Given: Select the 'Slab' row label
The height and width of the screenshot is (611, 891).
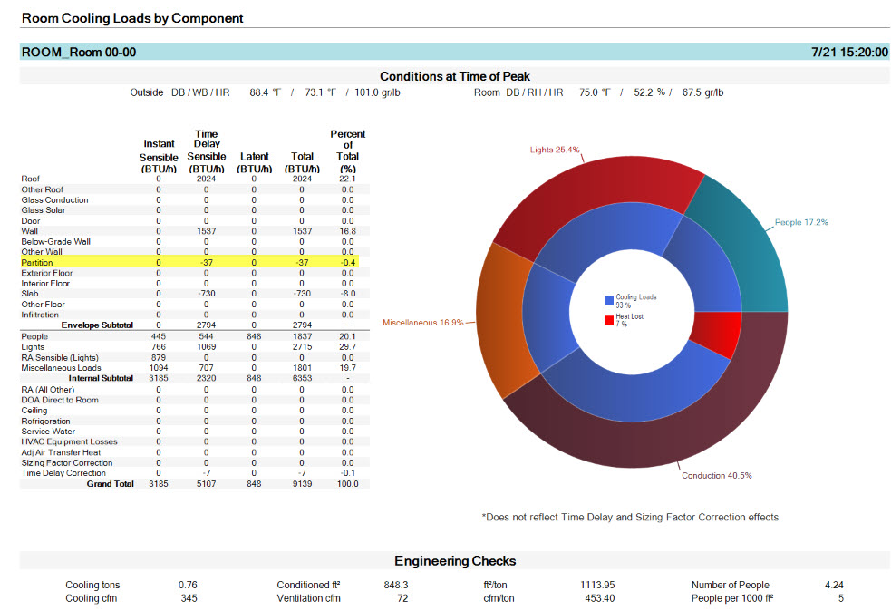Looking at the screenshot, I should click(x=30, y=294).
